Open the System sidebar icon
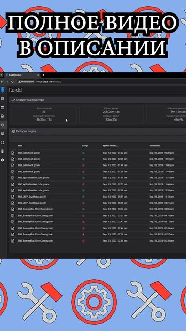186x331 pixels. coord(2,152)
